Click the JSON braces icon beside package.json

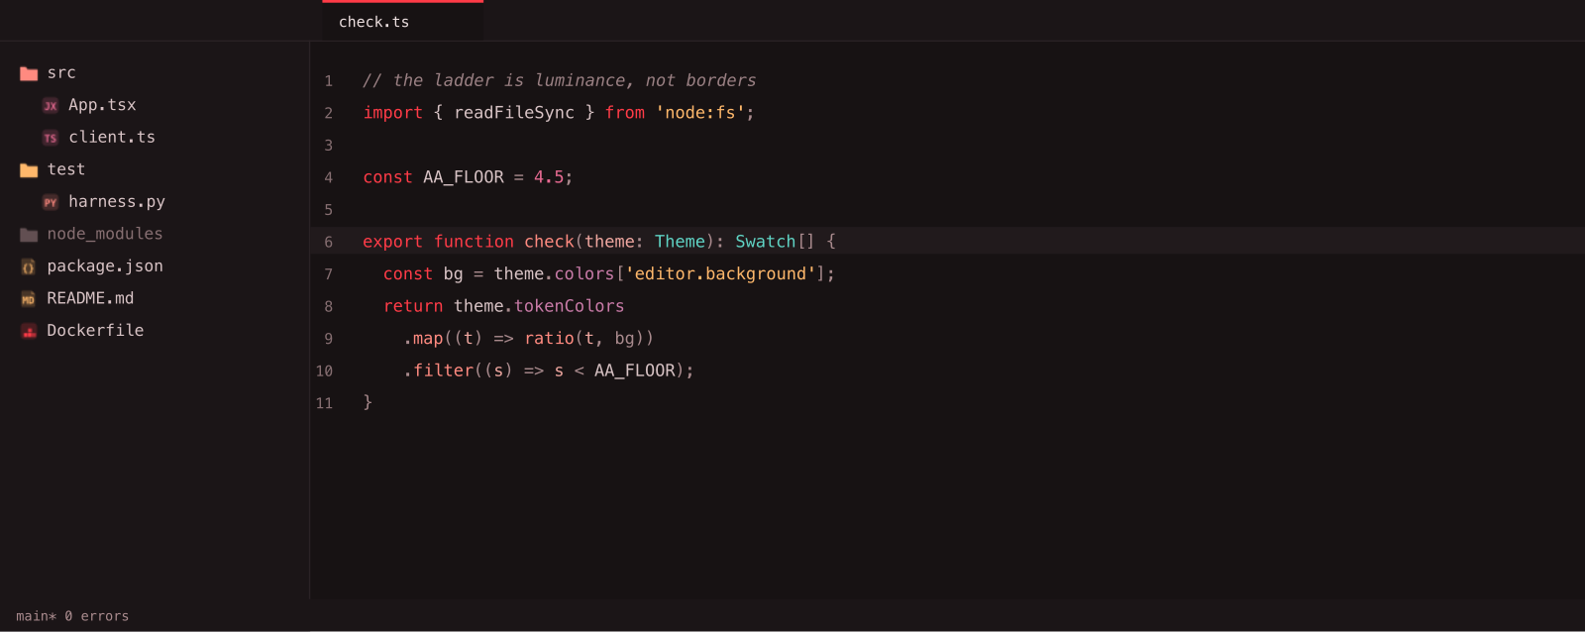pyautogui.click(x=29, y=266)
